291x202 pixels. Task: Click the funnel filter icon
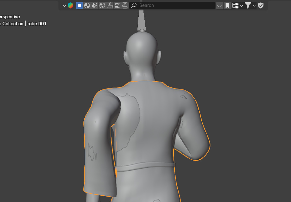248,6
